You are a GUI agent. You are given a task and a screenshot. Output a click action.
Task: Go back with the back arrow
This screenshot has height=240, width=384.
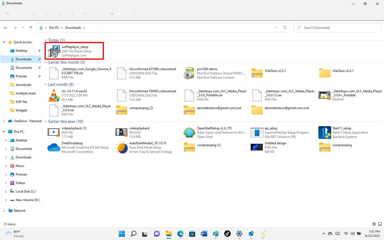coord(6,28)
